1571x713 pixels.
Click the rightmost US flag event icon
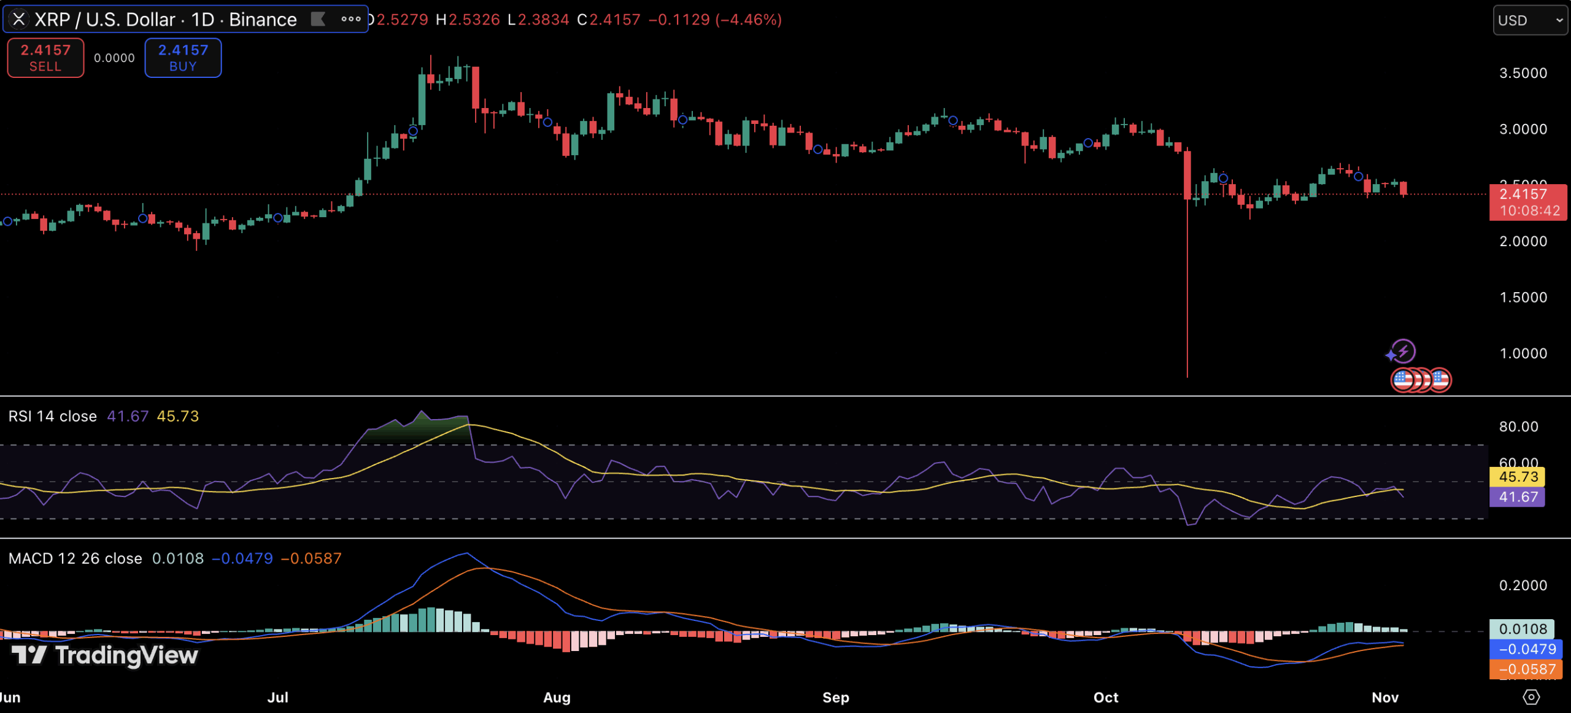[1440, 380]
